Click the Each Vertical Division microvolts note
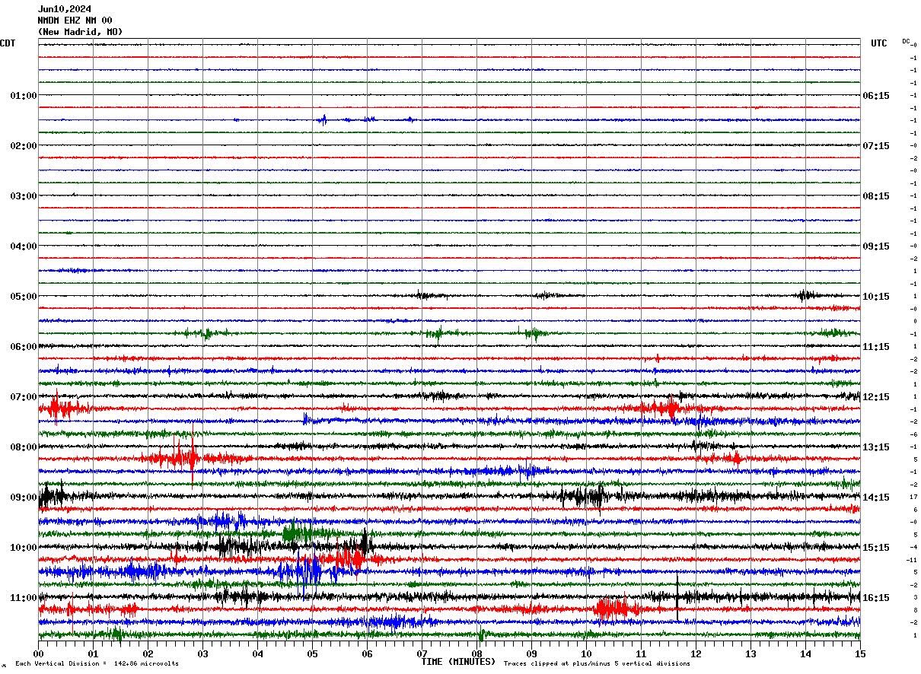This screenshot has width=921, height=674. [x=97, y=663]
